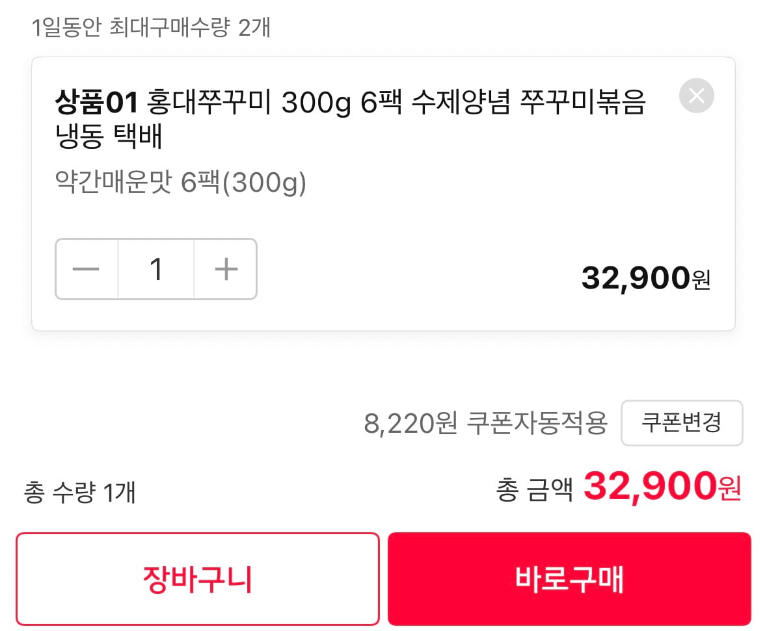Viewport: 767px width, 631px height.
Task: Decrease quantity with the minus button
Action: 87,269
